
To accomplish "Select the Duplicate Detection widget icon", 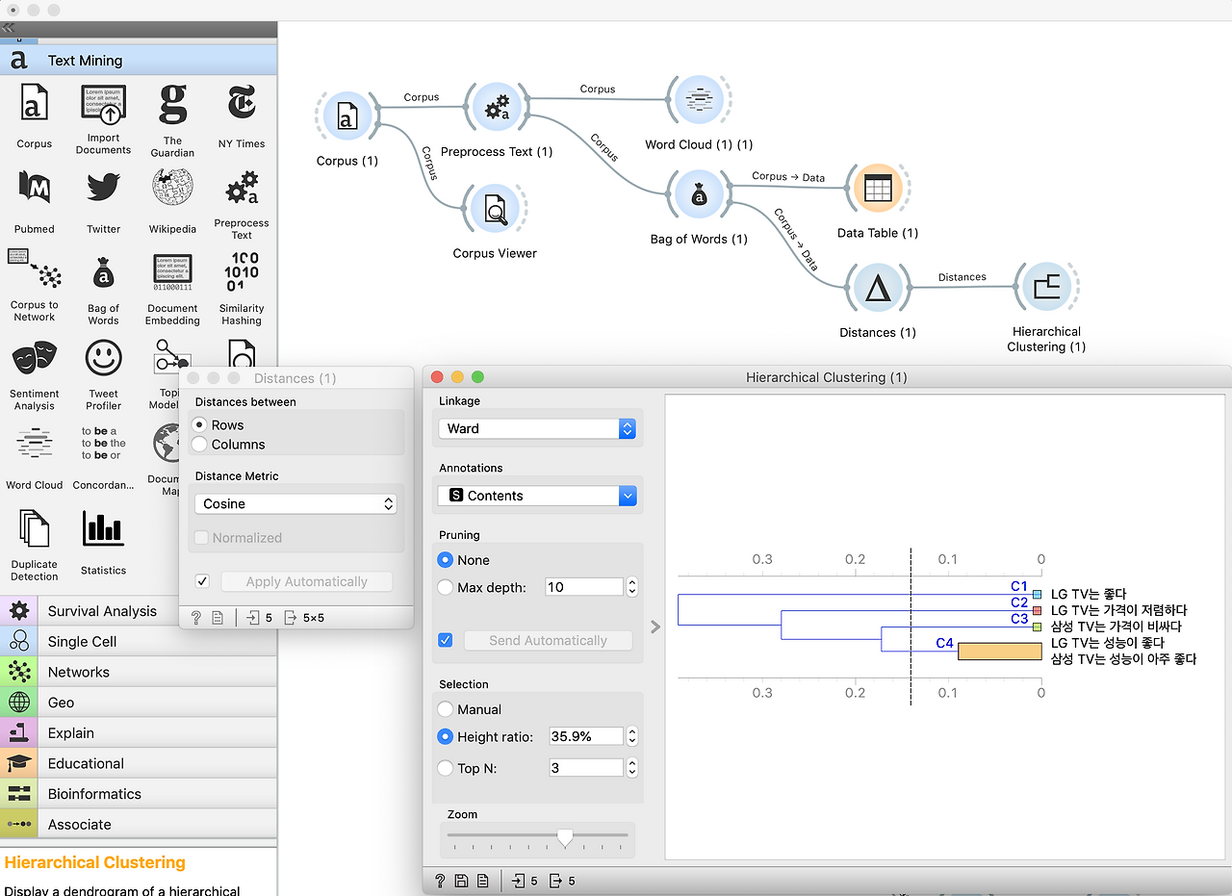I will click(34, 528).
